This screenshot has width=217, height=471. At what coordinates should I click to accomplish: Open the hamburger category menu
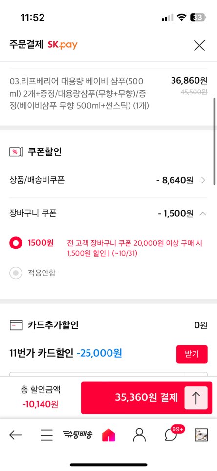47,435
